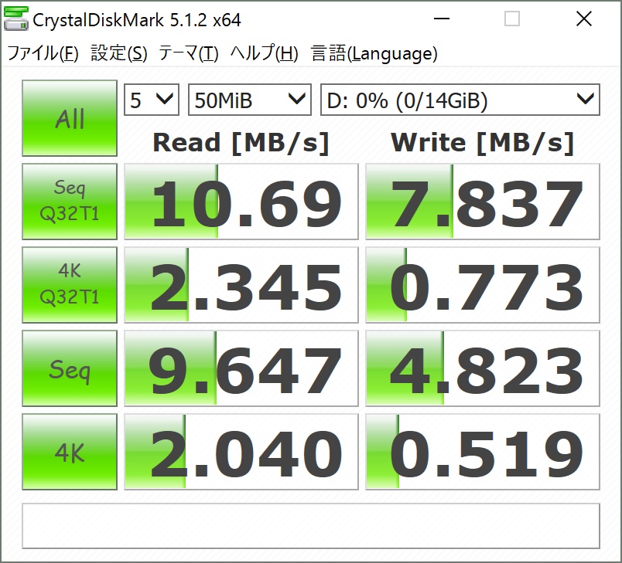Open the ヘルプ(H) menu

click(x=264, y=53)
